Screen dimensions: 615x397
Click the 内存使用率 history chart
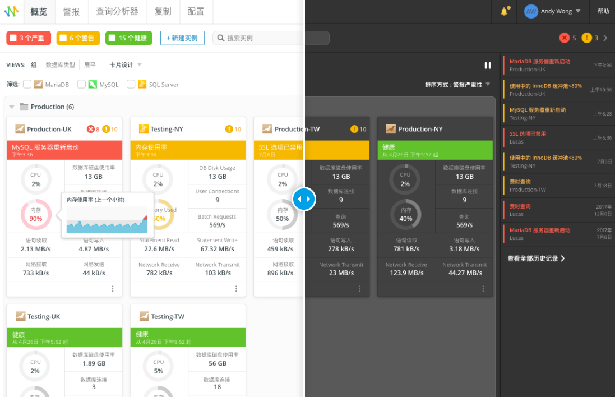point(107,220)
